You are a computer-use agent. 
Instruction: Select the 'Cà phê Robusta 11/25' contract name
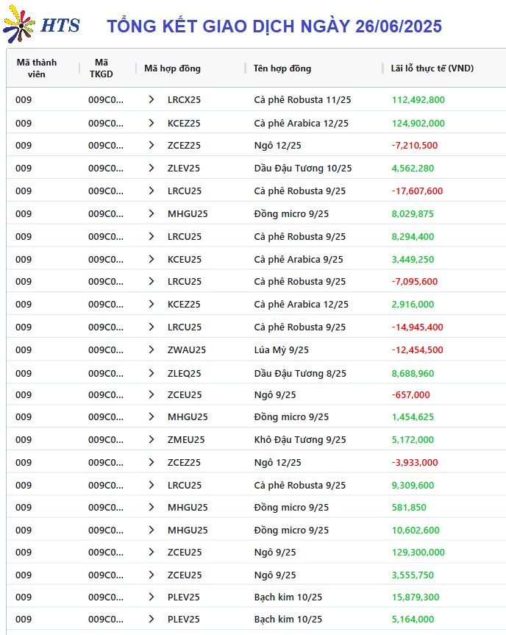tap(302, 100)
